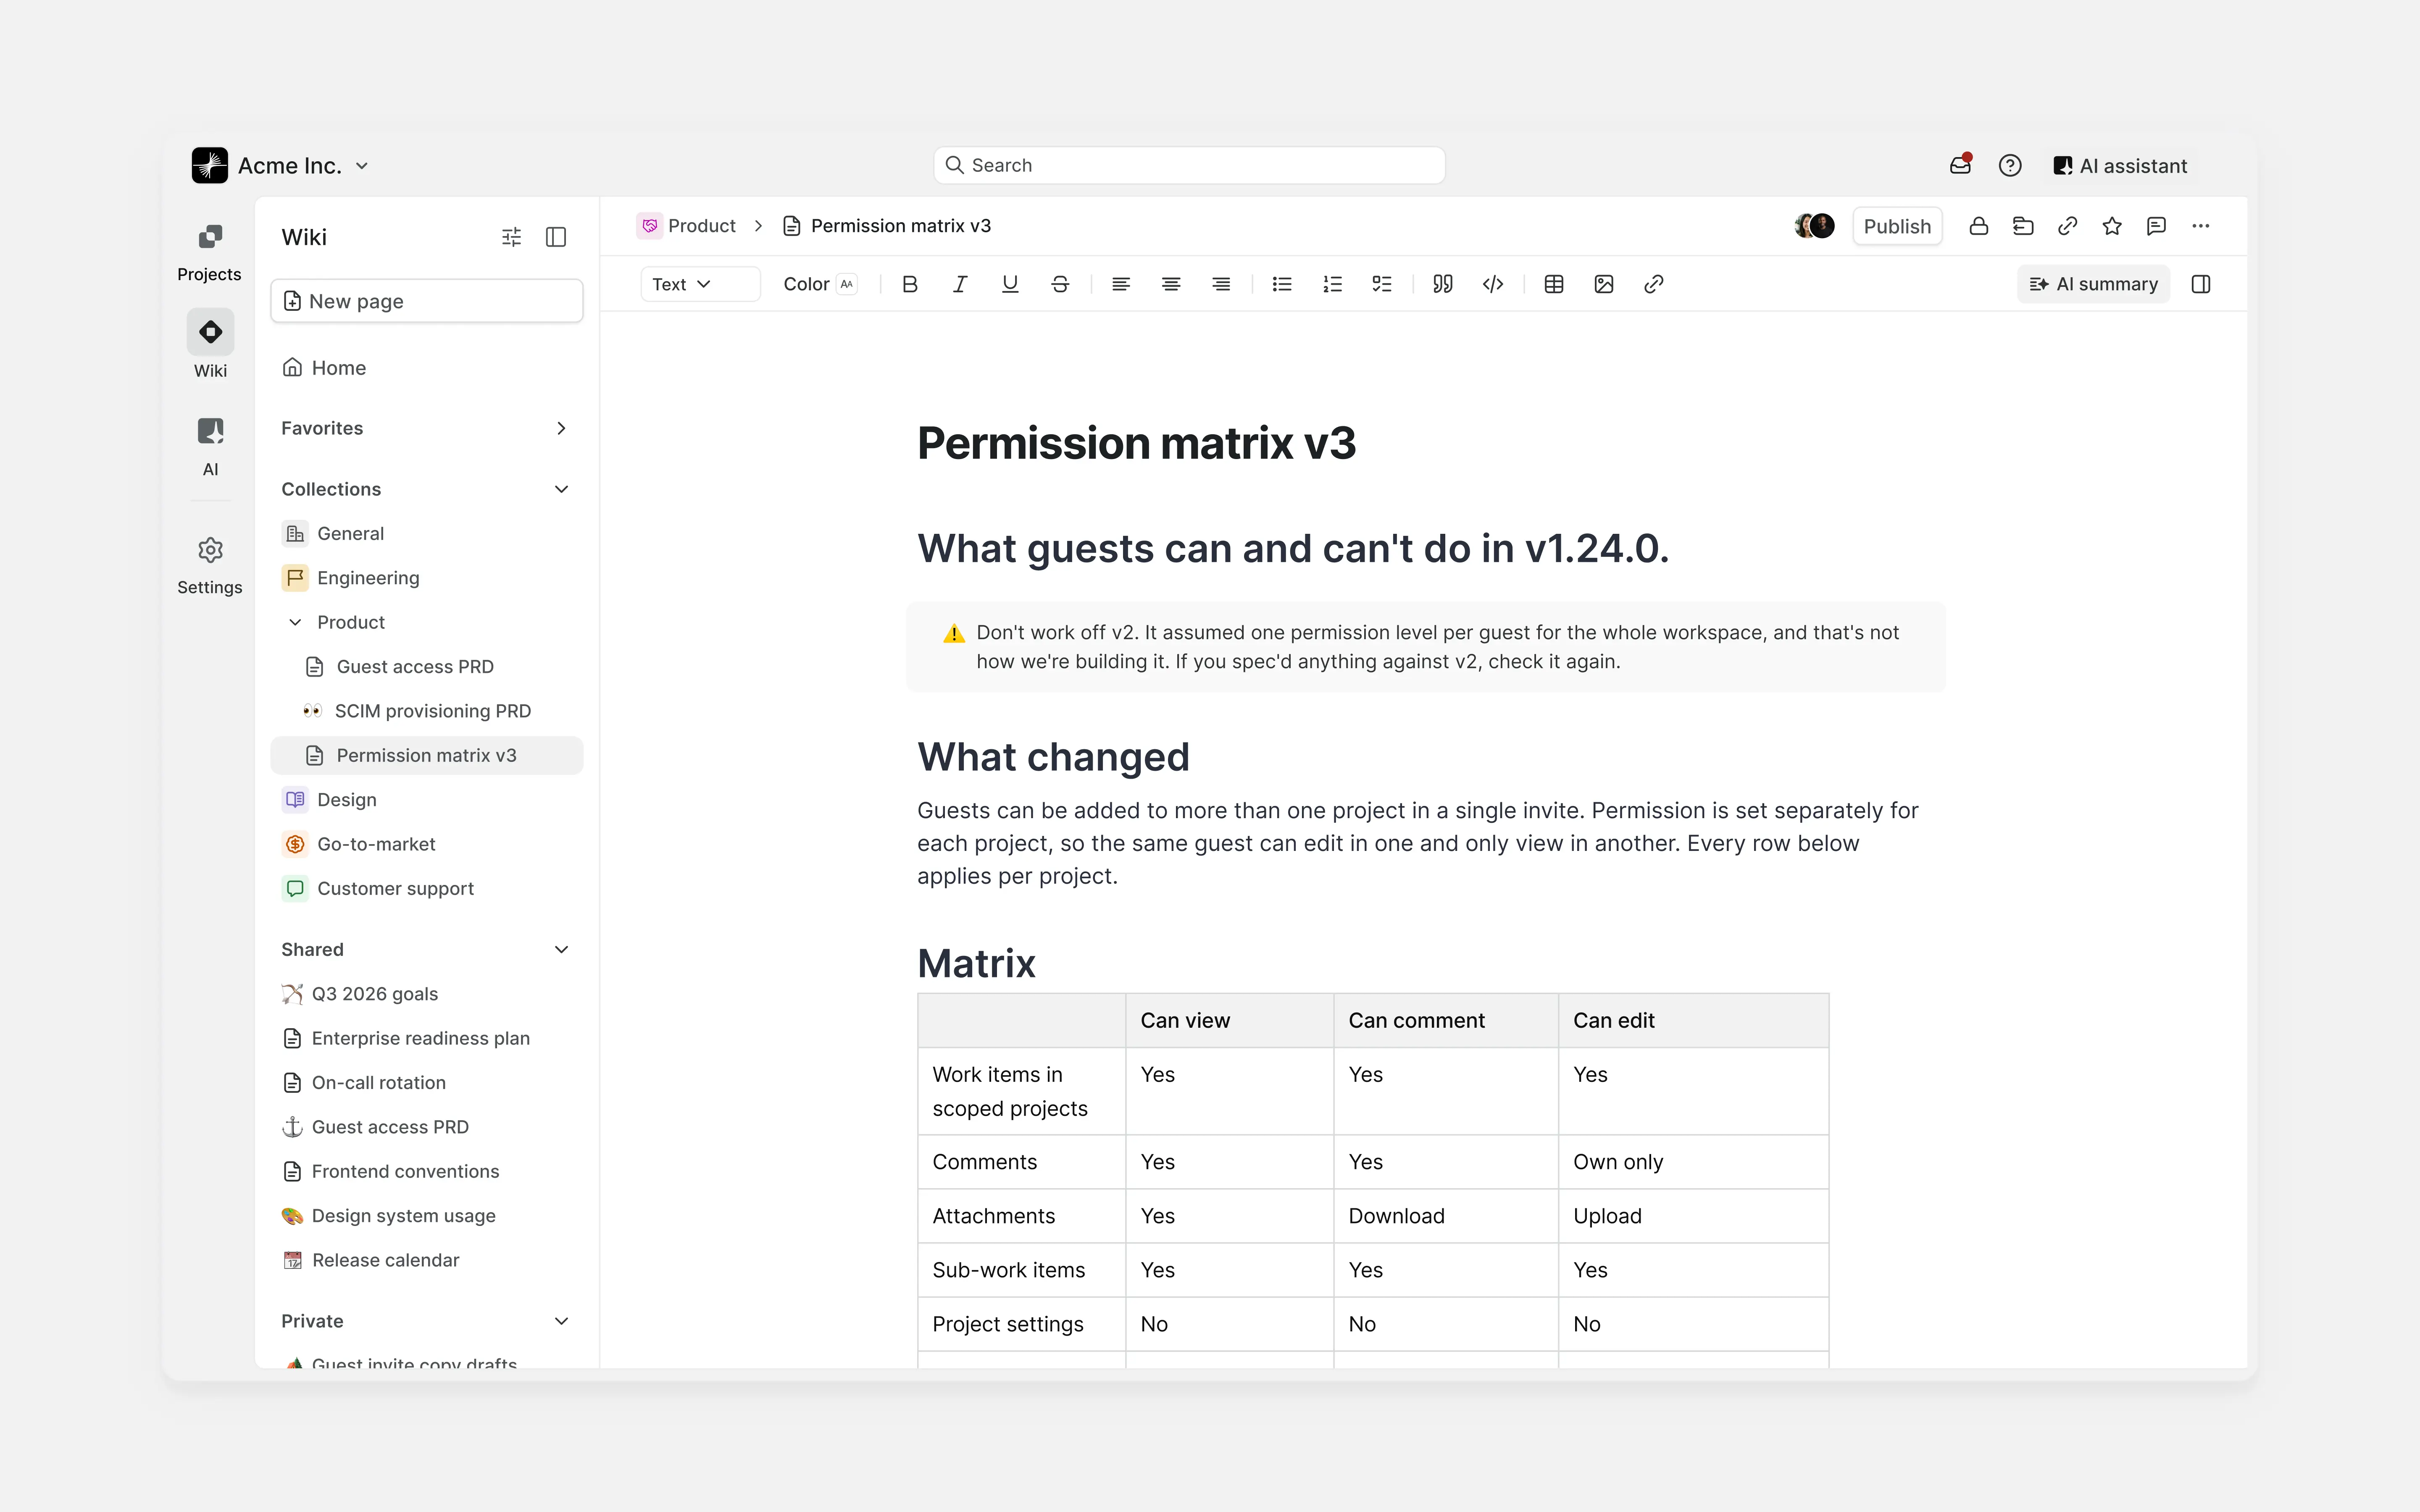The height and width of the screenshot is (1512, 2420).
Task: Center align text
Action: pyautogui.click(x=1171, y=284)
